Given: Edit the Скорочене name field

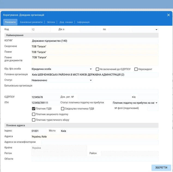Looking at the screenshot, I should (95, 46).
